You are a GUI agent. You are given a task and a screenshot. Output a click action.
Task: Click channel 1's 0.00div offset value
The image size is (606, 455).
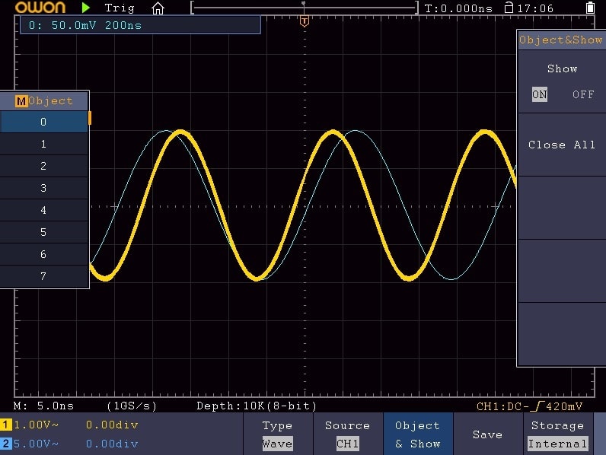(112, 425)
